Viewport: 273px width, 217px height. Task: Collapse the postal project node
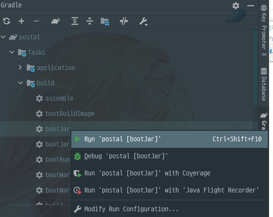click(x=3, y=37)
